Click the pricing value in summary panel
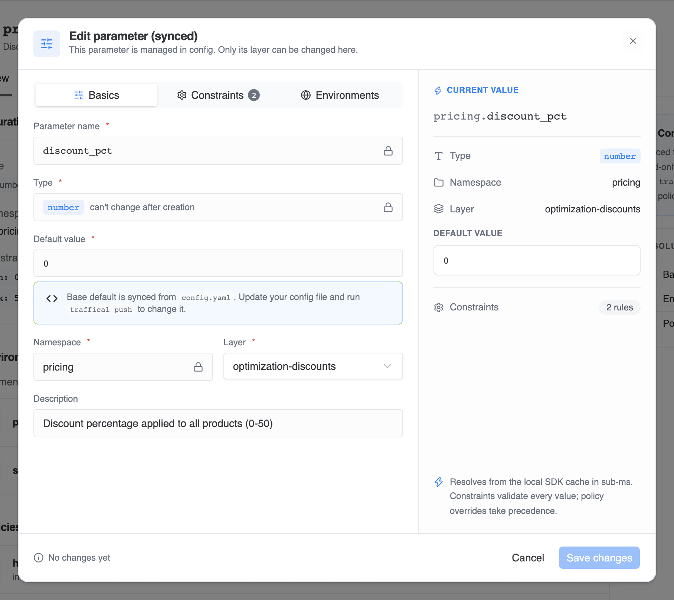 coord(626,182)
